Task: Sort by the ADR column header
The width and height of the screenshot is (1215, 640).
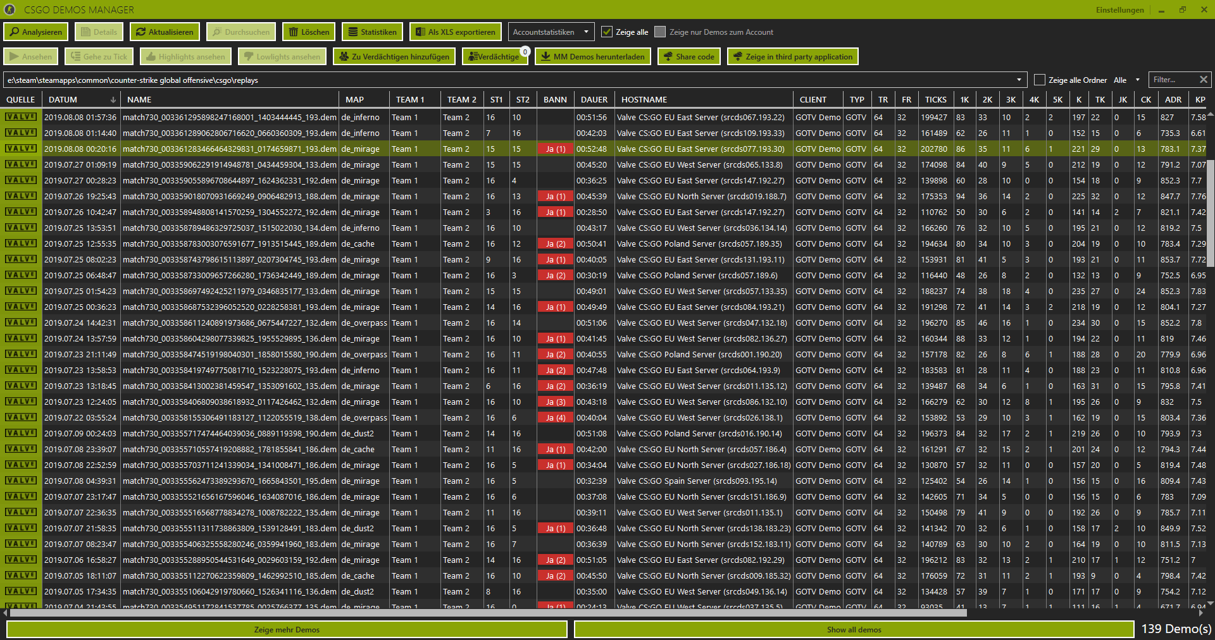Action: pos(1173,99)
